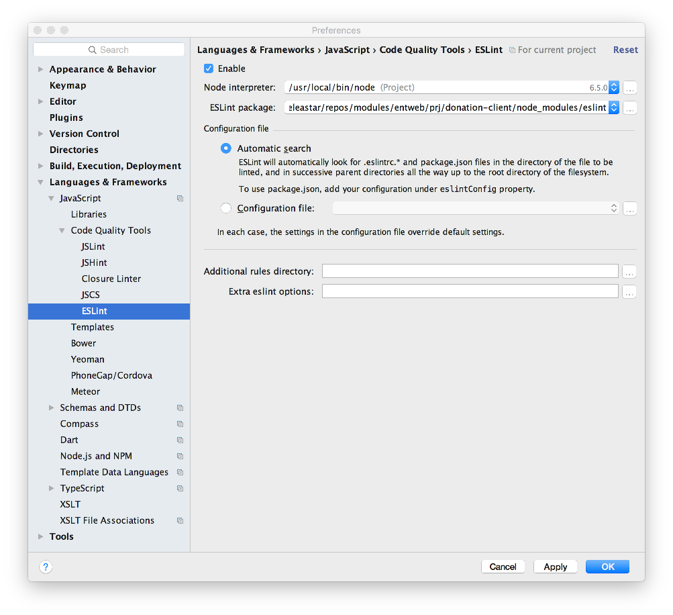Expand the Appearance & Behavior section
The width and height of the screenshot is (673, 615).
41,69
